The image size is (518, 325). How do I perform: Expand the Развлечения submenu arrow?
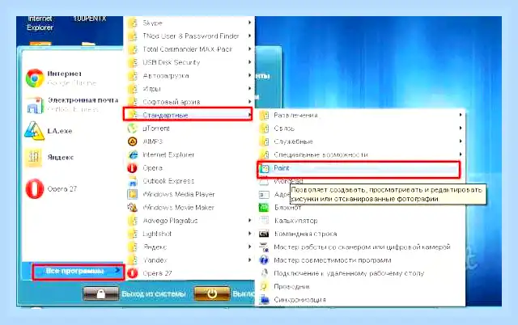point(461,115)
